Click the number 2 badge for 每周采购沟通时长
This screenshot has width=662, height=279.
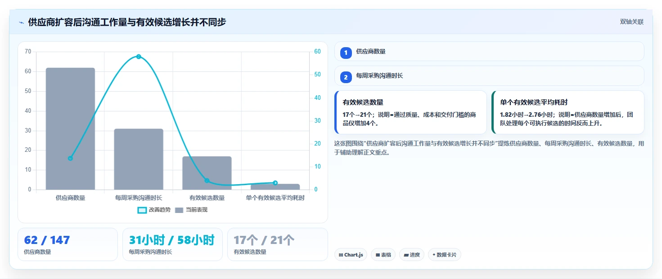coord(346,77)
